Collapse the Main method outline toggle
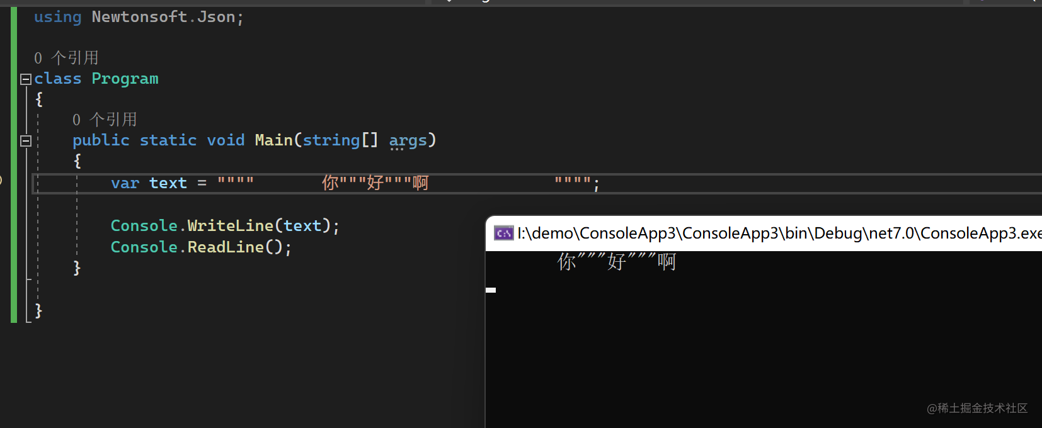Image resolution: width=1042 pixels, height=428 pixels. 26,141
